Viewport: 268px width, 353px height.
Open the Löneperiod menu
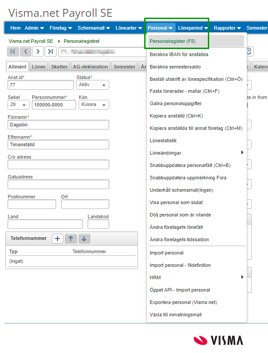coord(193,28)
